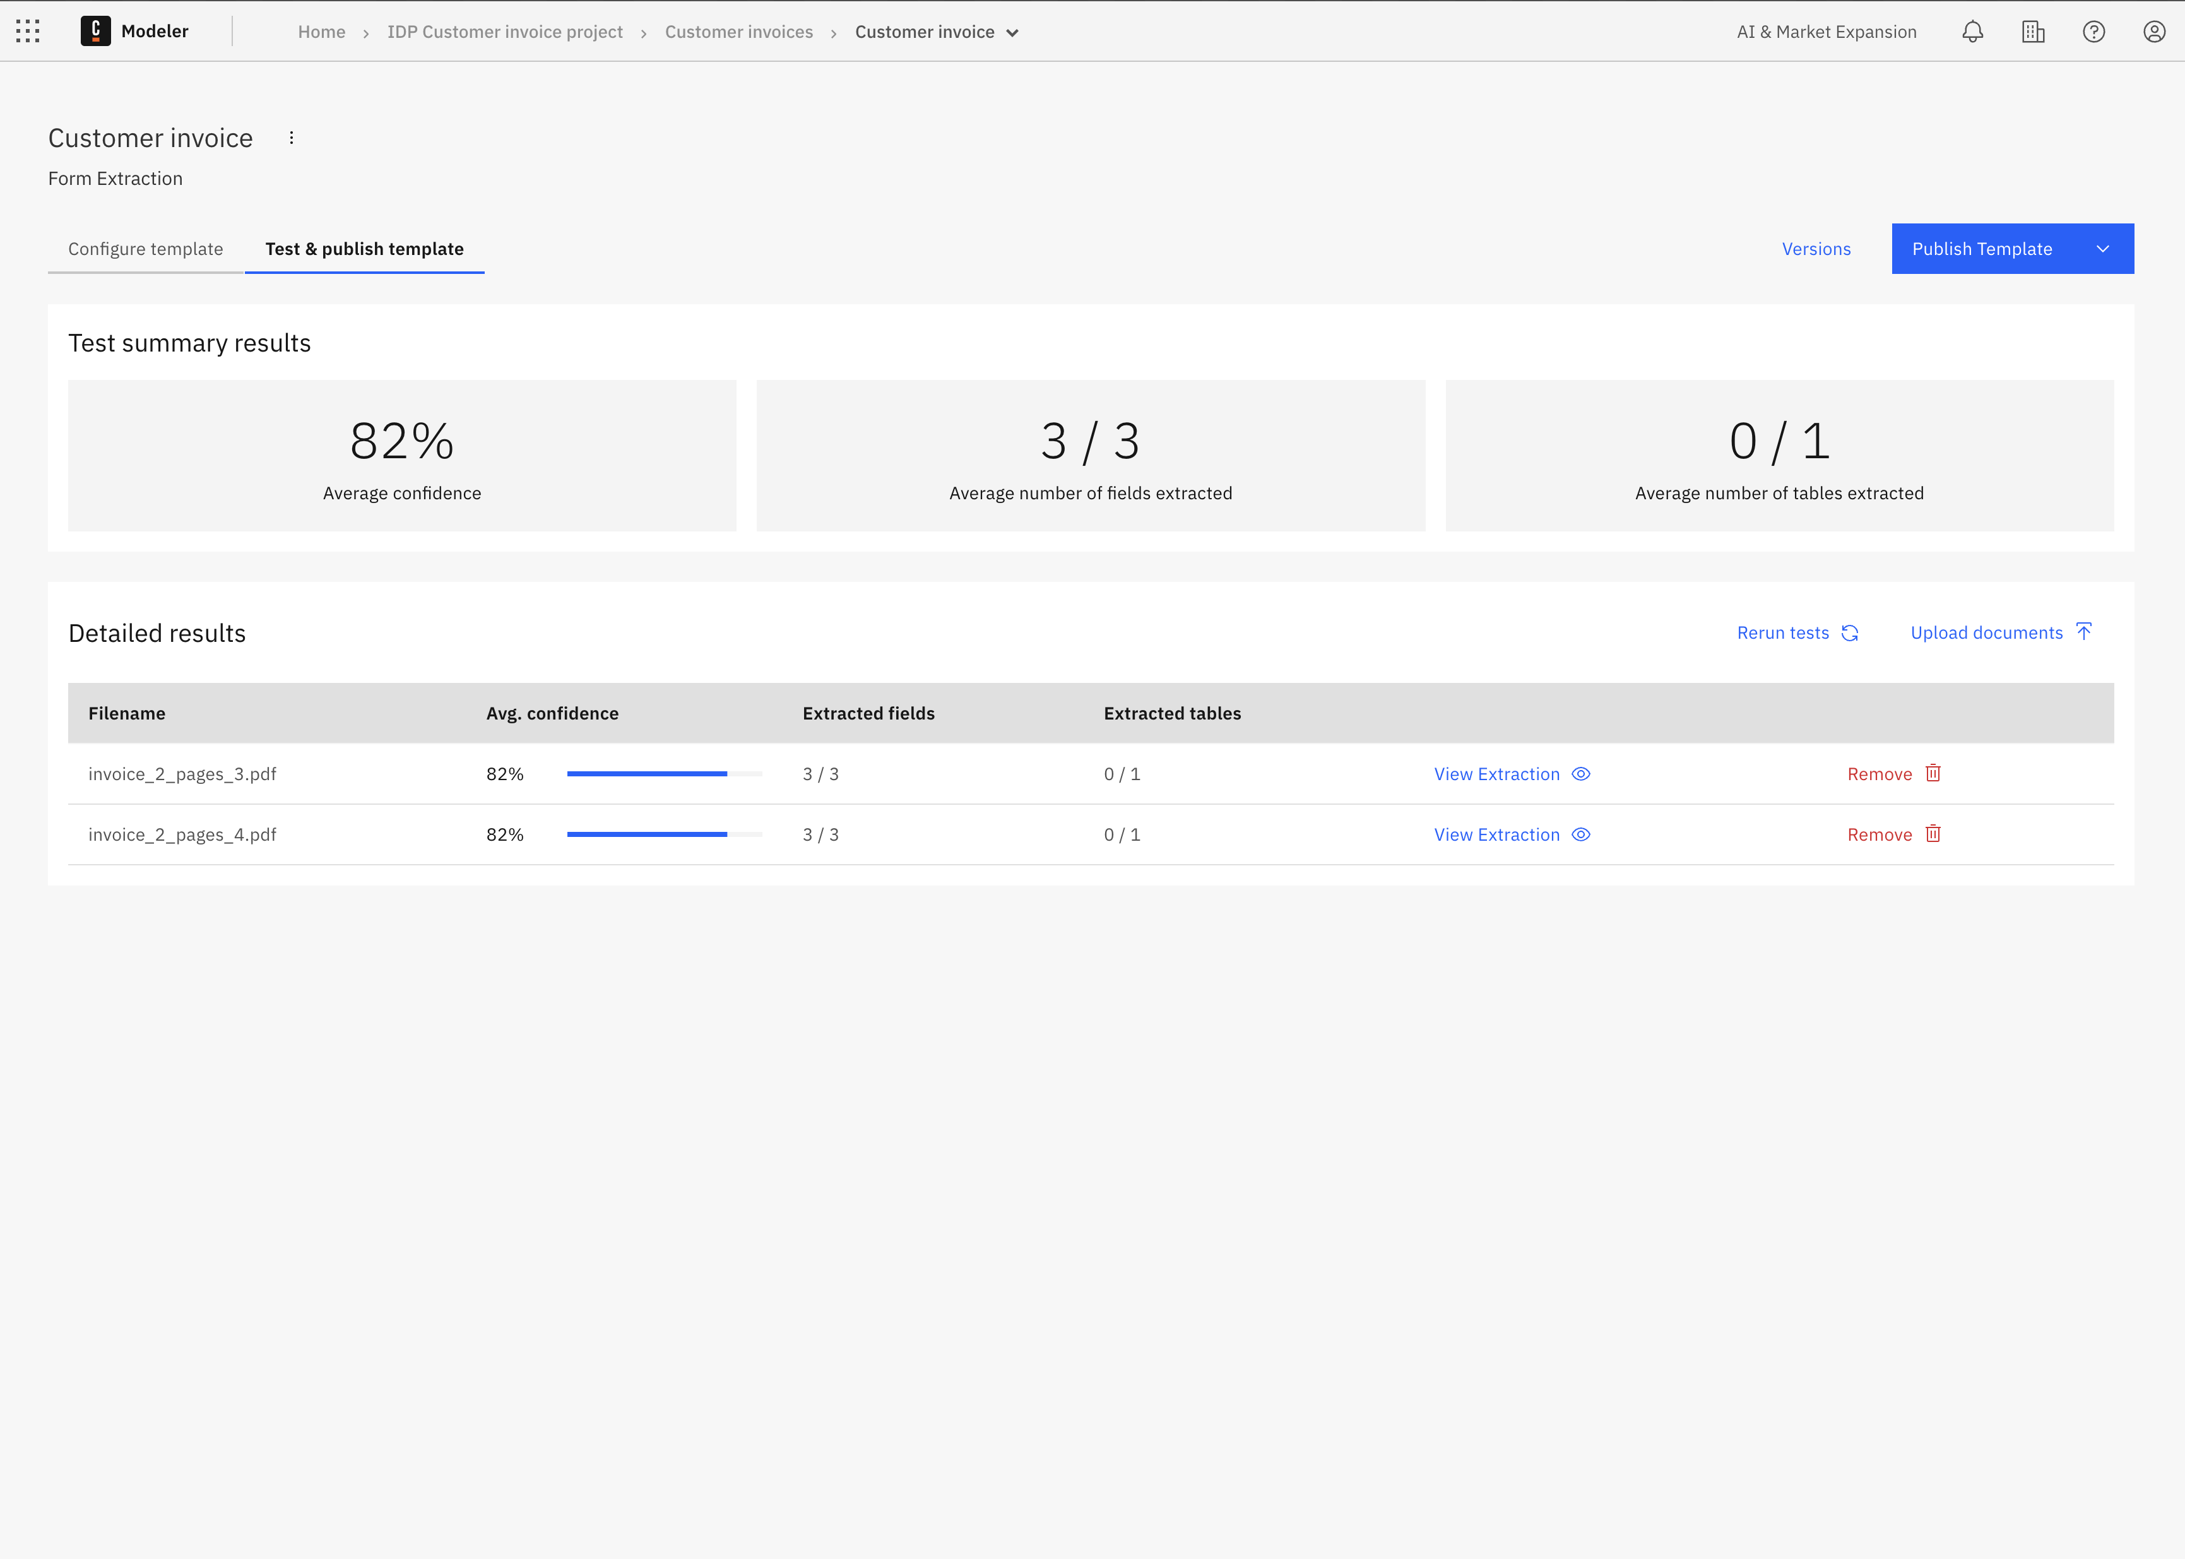Open the user profile icon

2154,32
